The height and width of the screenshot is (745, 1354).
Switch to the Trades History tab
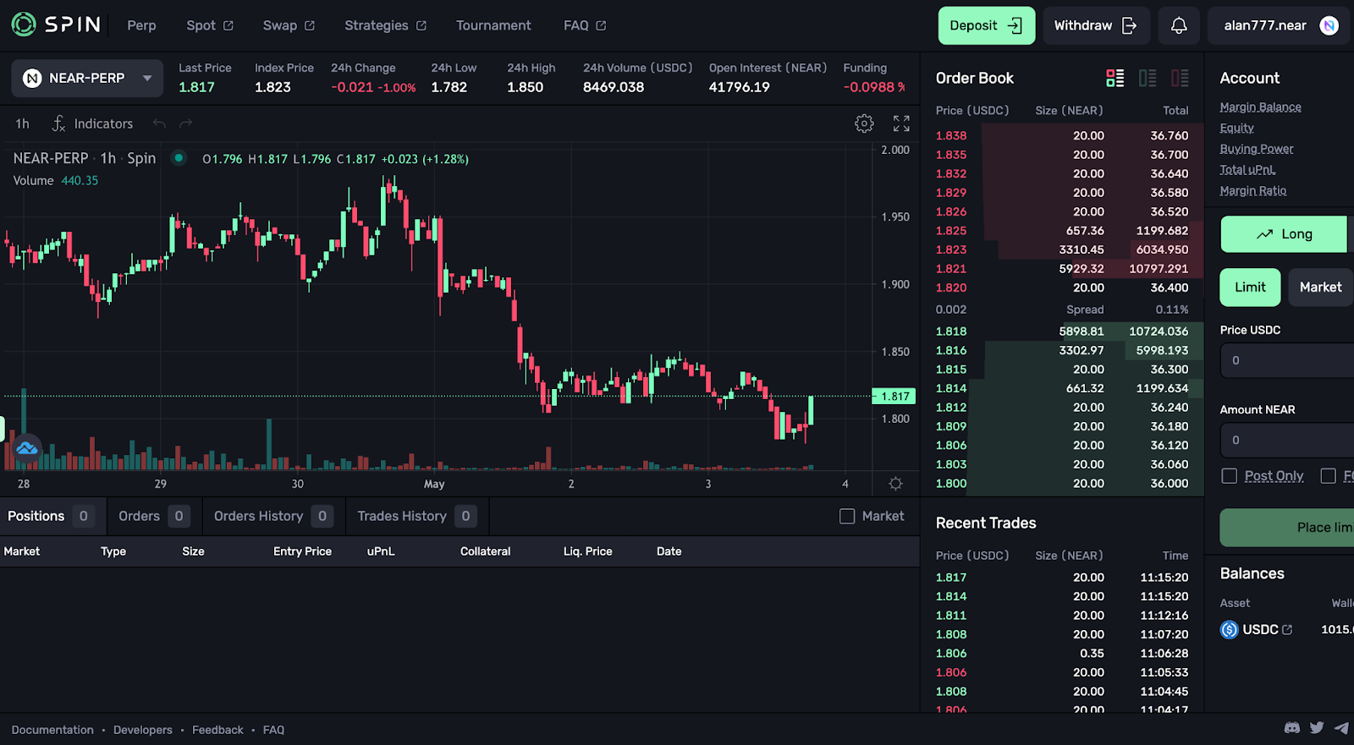tap(417, 516)
